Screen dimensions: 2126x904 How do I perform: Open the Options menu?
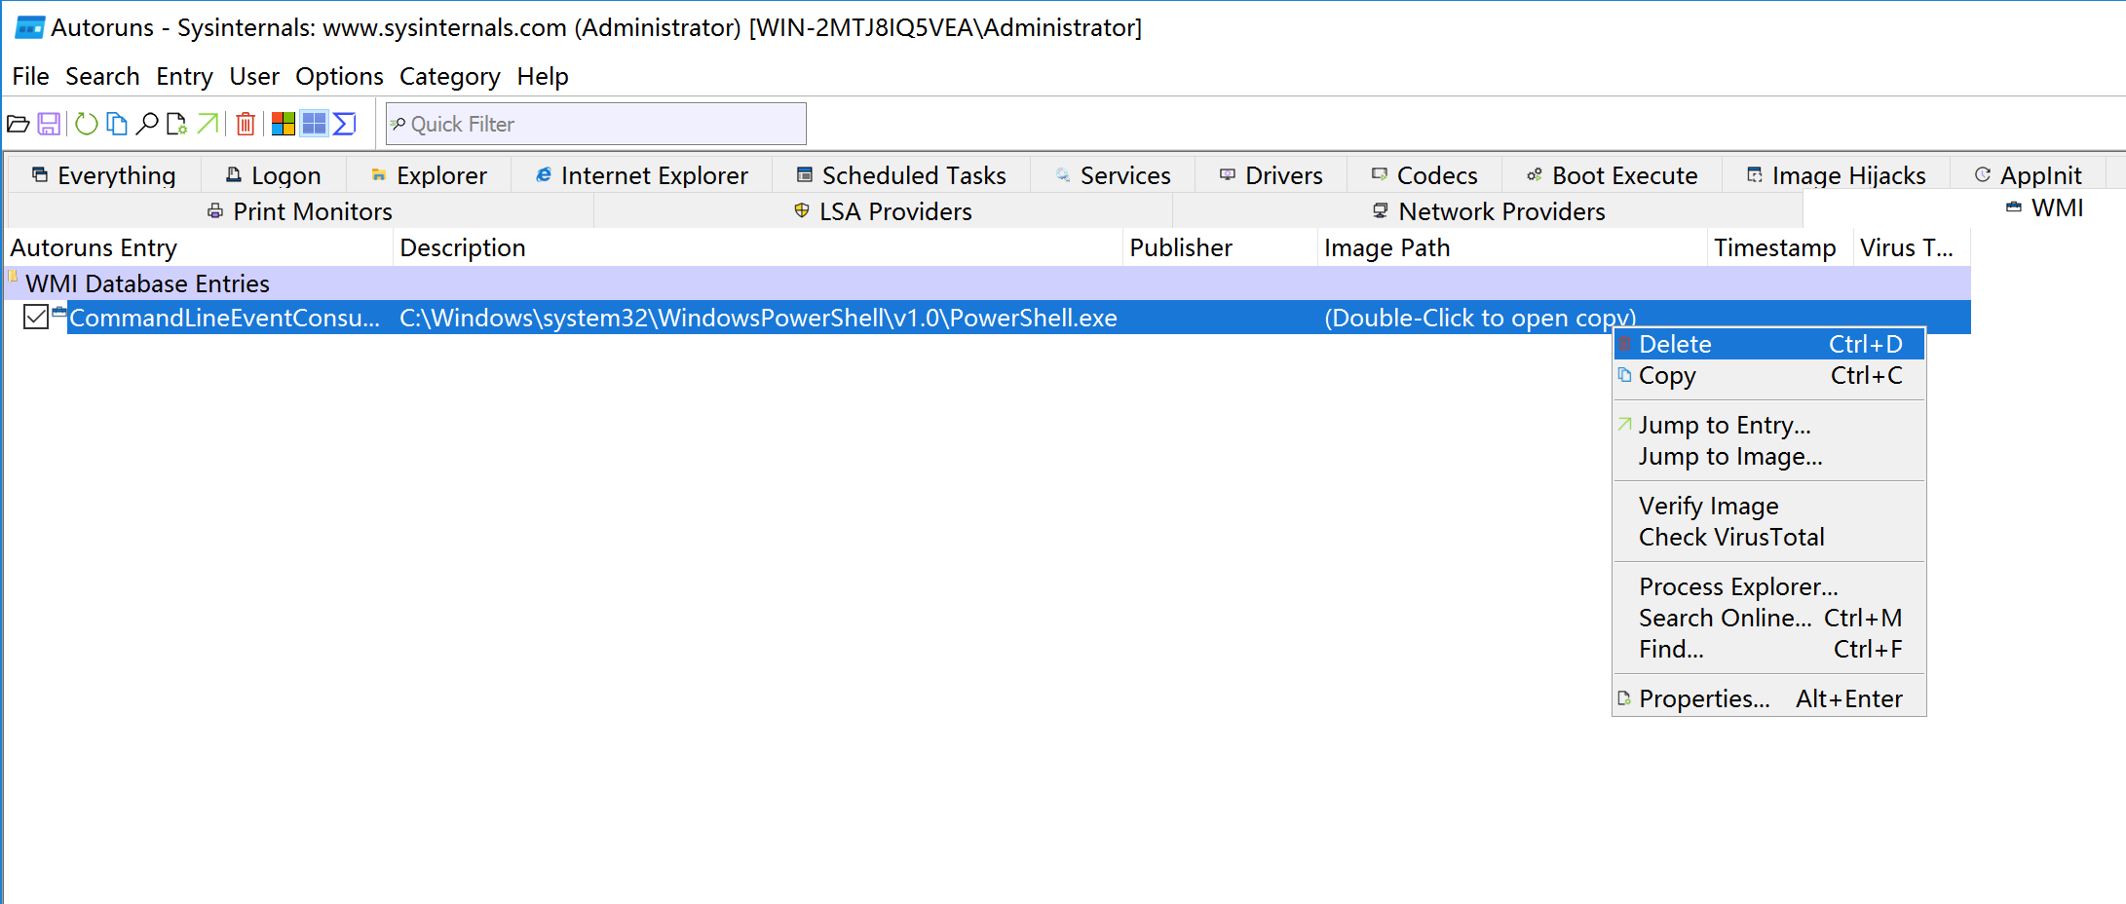(x=339, y=76)
